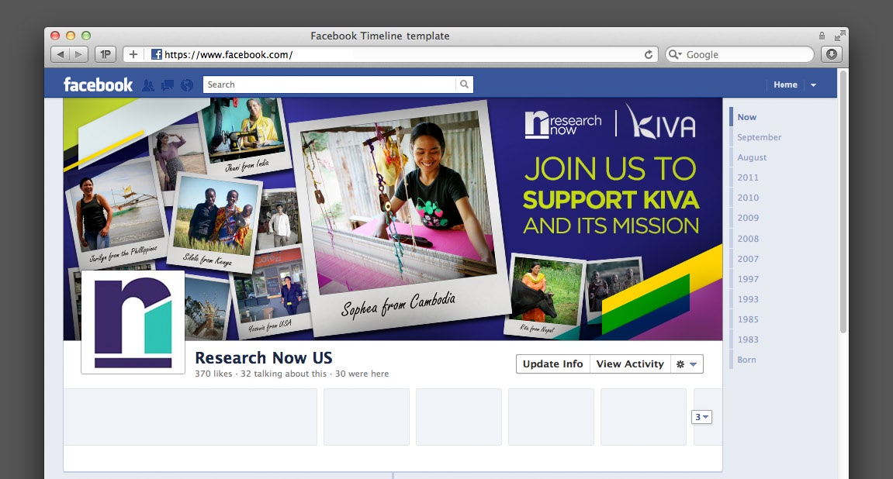Click the Facebook logo in header
Image resolution: width=893 pixels, height=479 pixels.
pyautogui.click(x=98, y=85)
